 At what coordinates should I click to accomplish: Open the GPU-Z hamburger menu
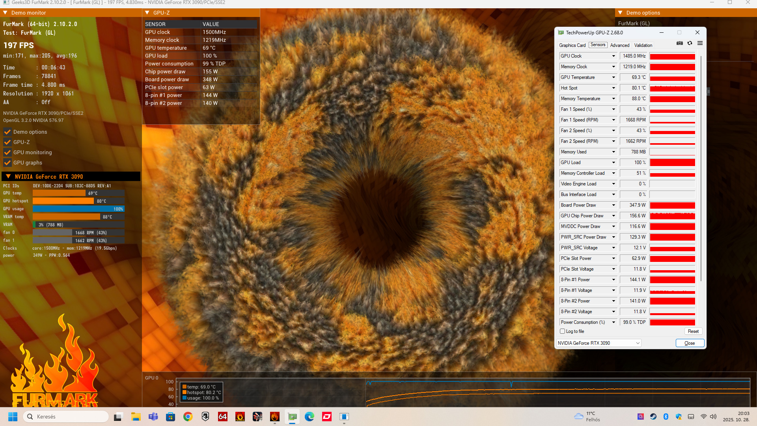point(700,43)
